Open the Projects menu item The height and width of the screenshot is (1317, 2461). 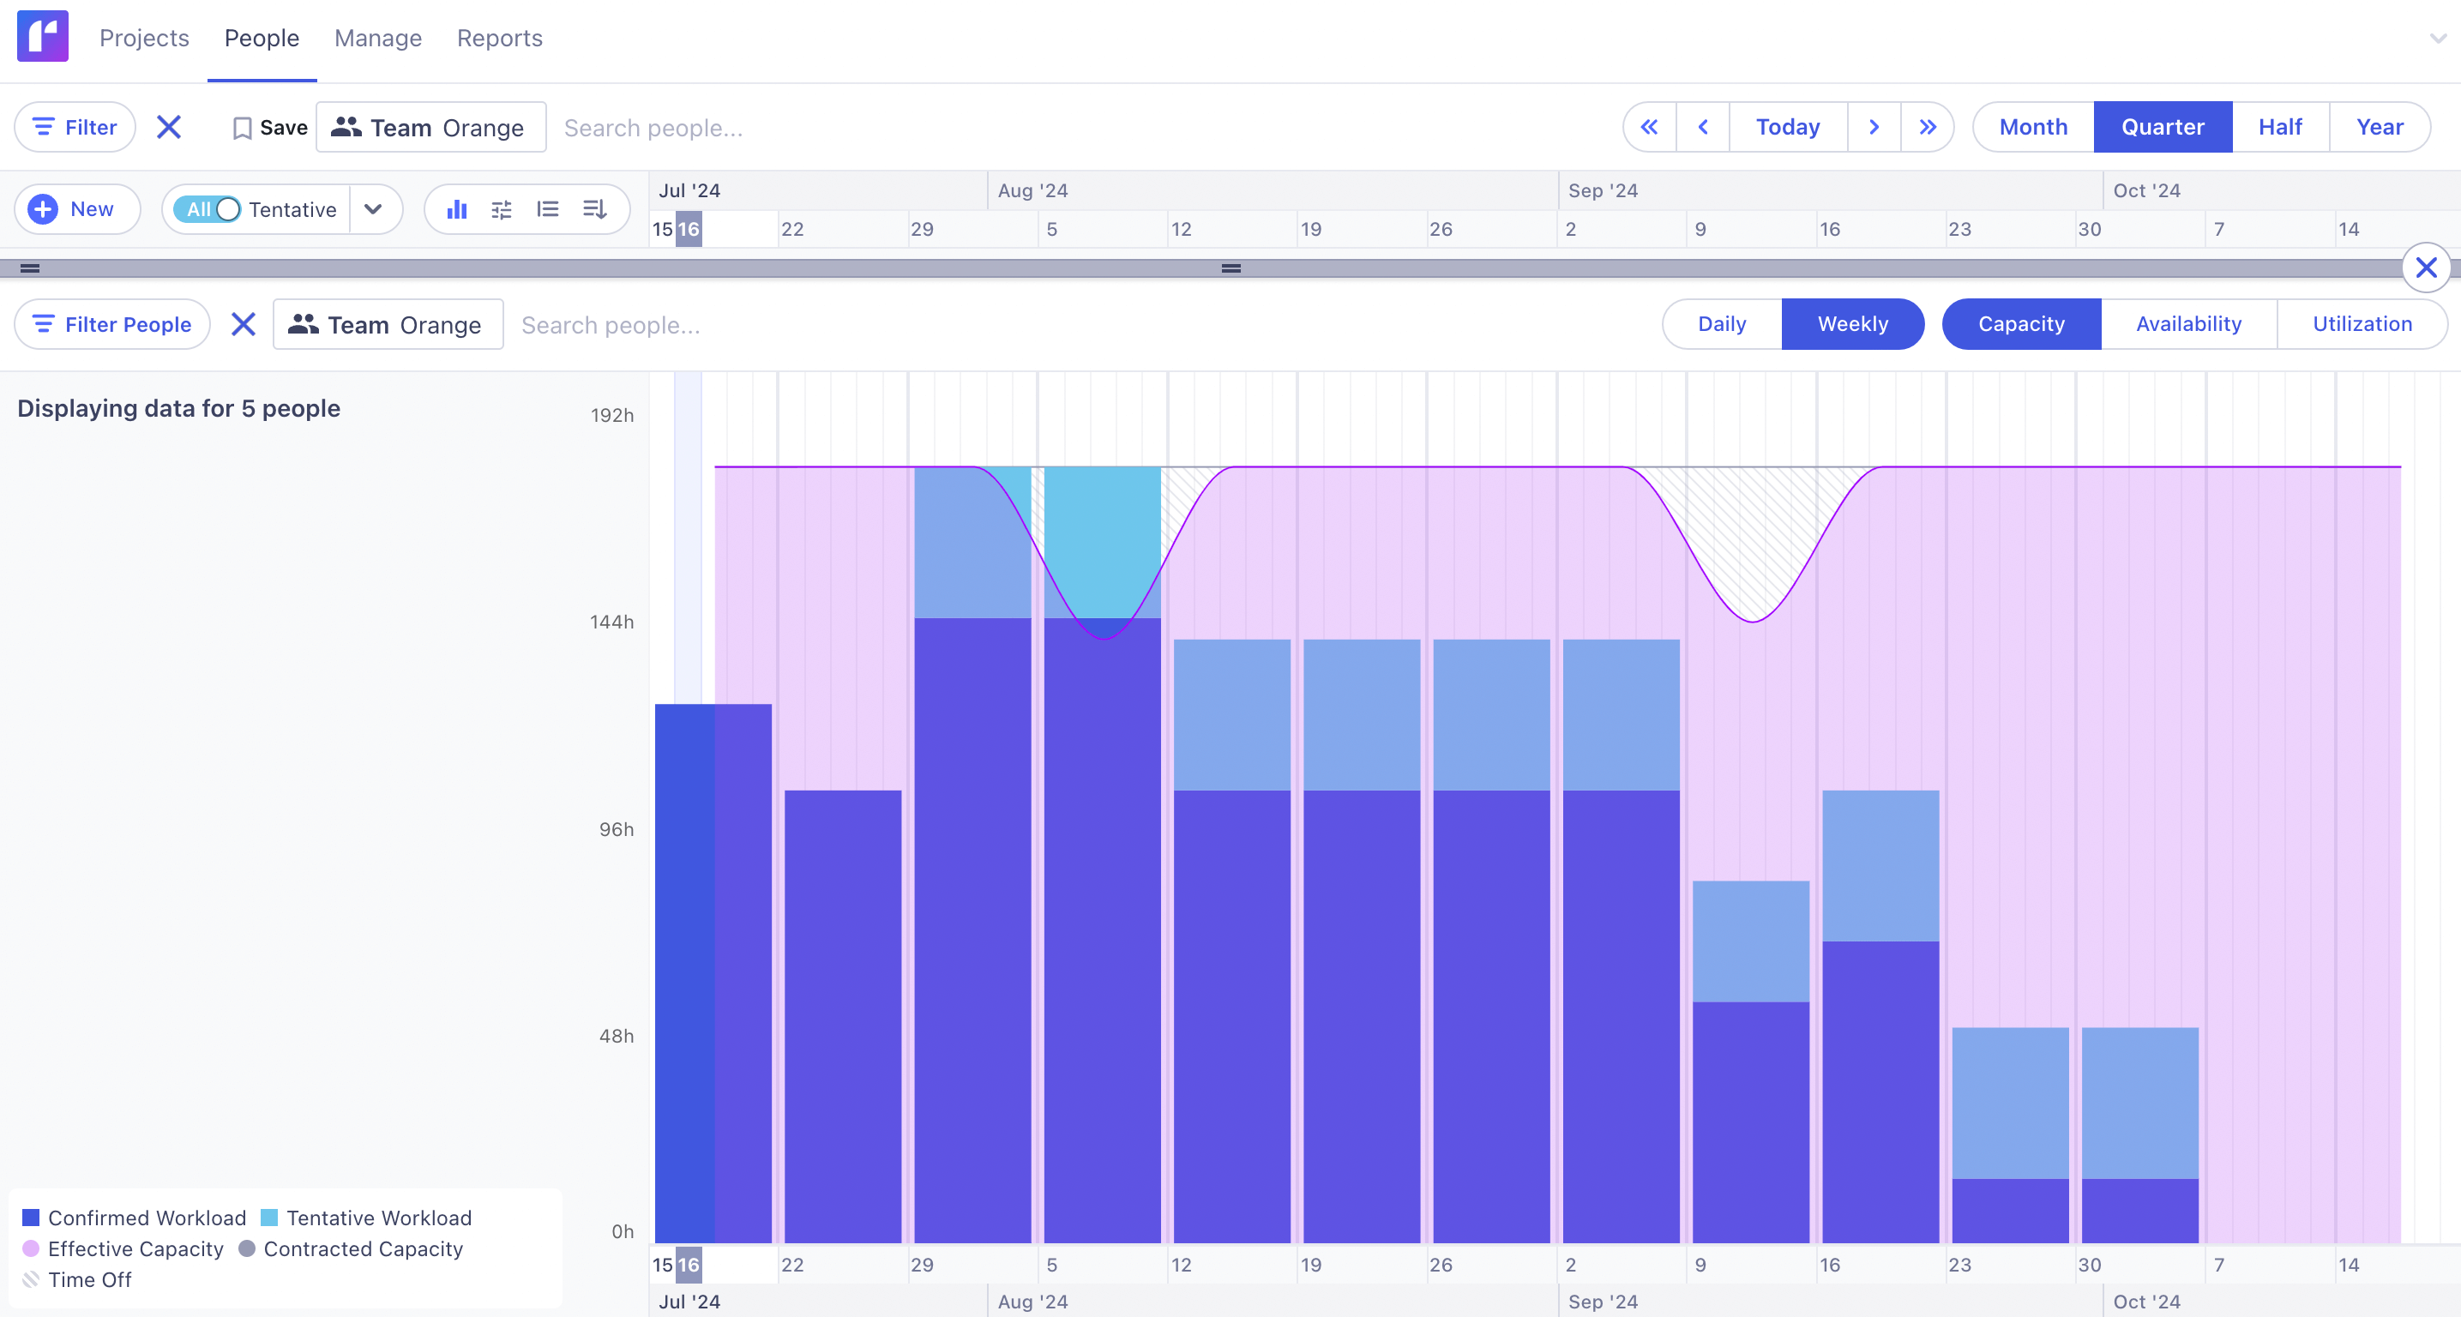click(x=144, y=39)
